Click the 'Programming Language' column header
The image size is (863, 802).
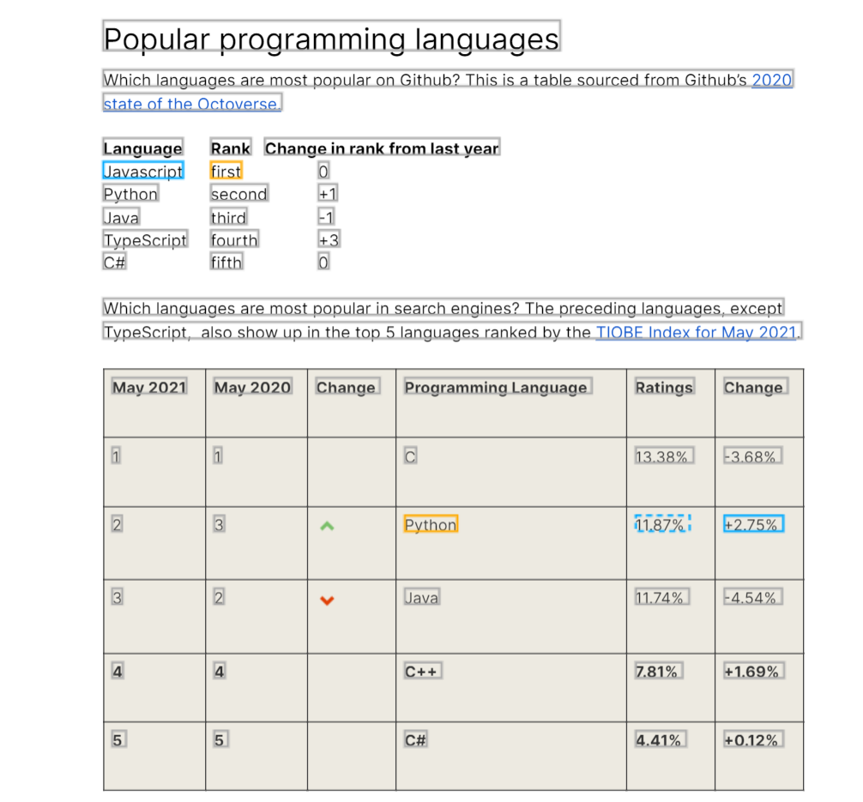coord(498,386)
